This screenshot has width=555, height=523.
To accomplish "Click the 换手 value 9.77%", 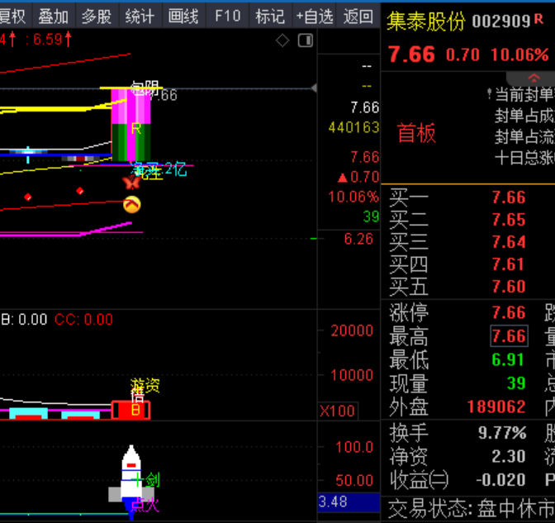I will pyautogui.click(x=502, y=433).
